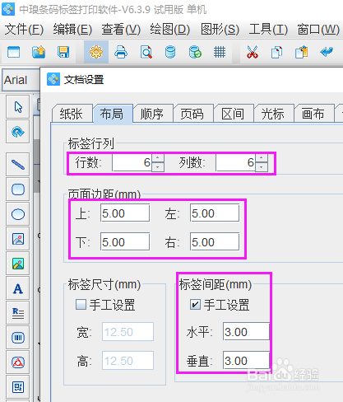Open the 查看(V) menu
Screen dimensions: 343x402
pos(121,29)
